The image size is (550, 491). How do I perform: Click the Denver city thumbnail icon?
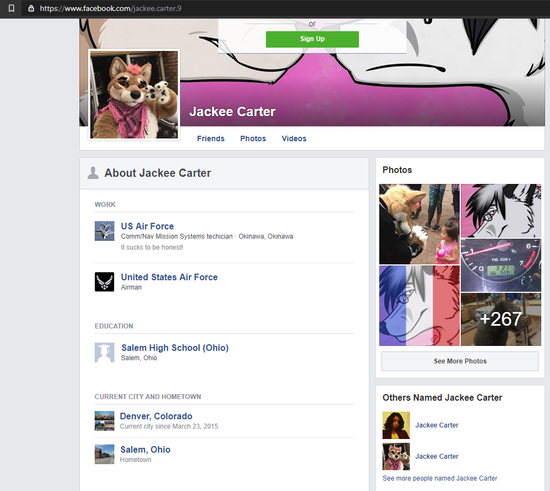105,421
